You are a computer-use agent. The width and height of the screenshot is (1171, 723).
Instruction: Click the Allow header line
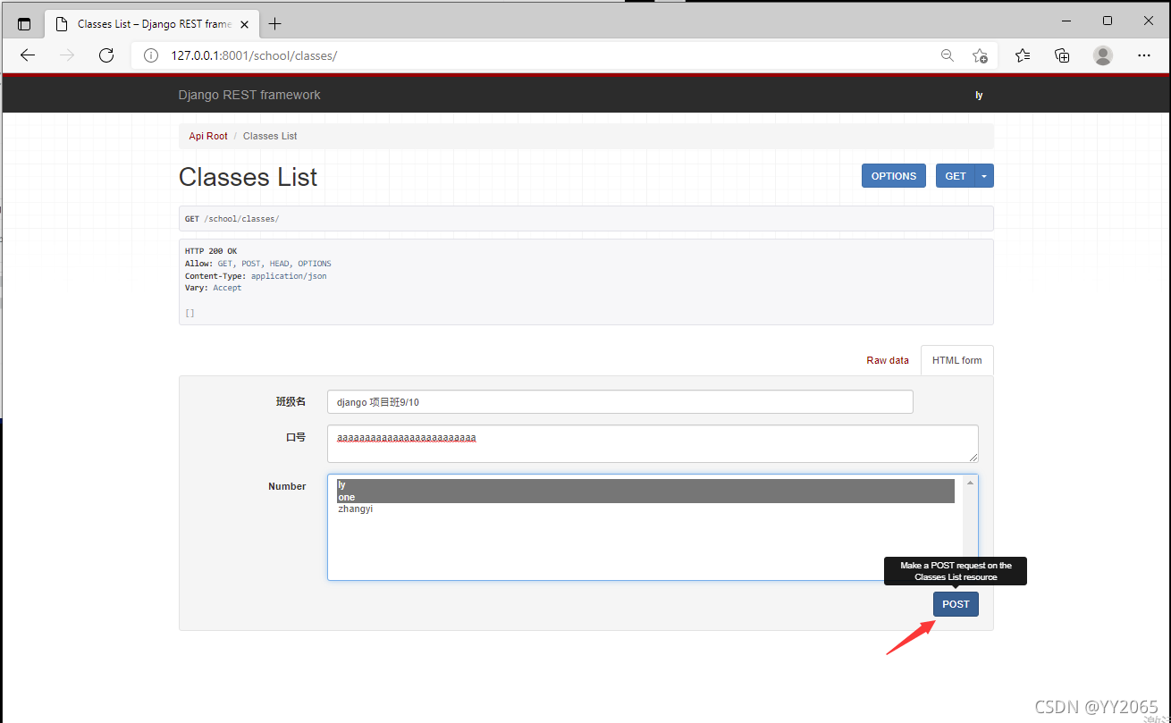(258, 264)
